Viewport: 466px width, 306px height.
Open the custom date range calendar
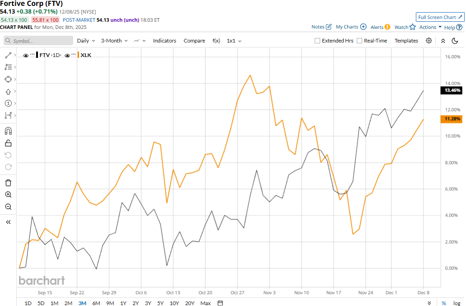pyautogui.click(x=220, y=303)
